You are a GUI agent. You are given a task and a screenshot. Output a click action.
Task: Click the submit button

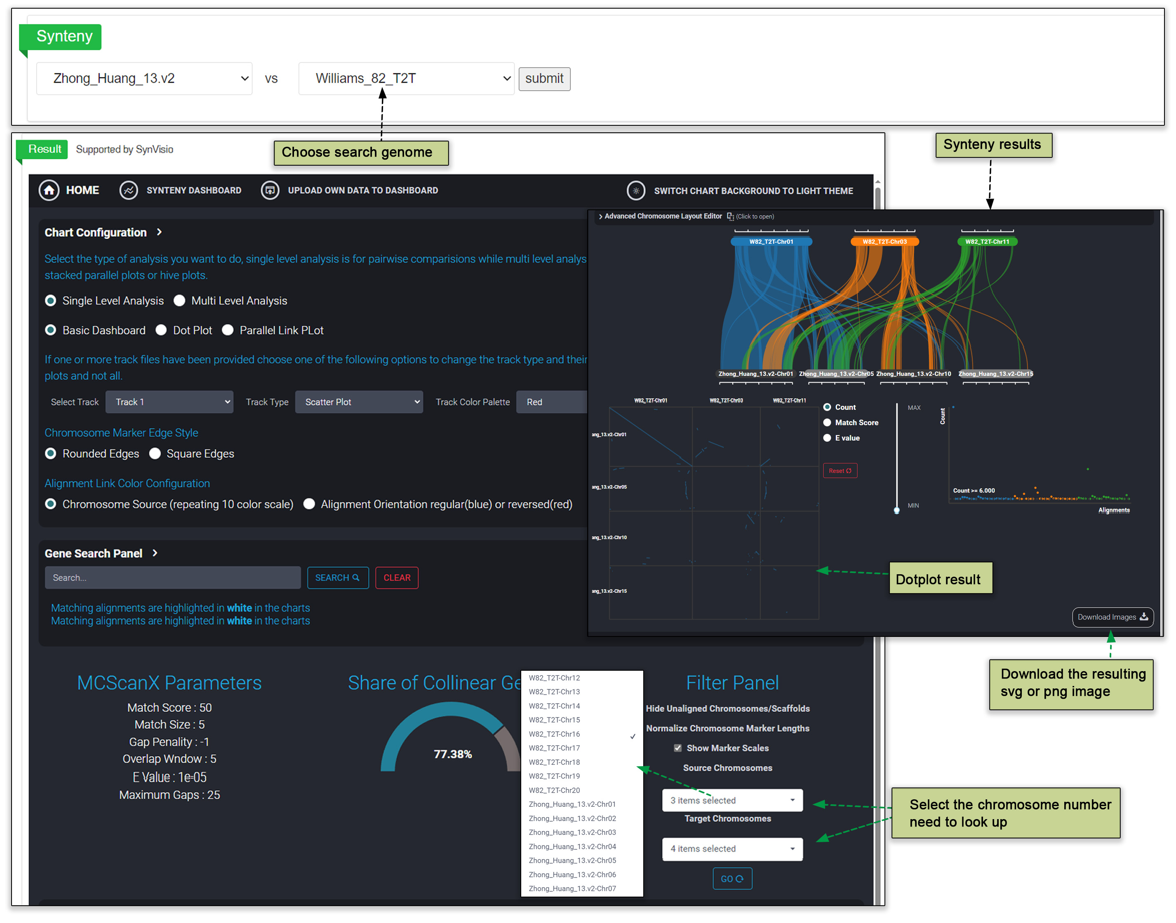(544, 79)
